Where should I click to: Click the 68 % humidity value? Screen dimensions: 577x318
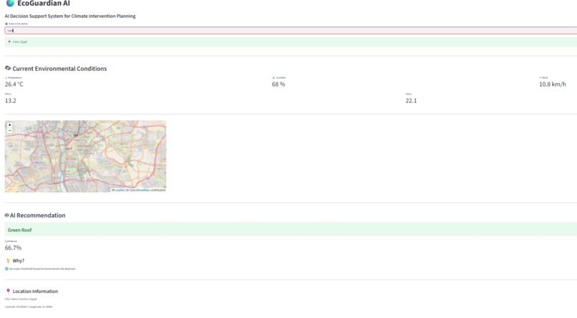pyautogui.click(x=278, y=85)
